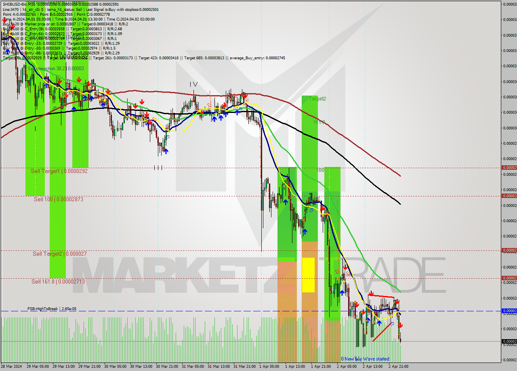Click the '161.8' label on the green bar
This screenshot has width=517, height=371.
319,122
